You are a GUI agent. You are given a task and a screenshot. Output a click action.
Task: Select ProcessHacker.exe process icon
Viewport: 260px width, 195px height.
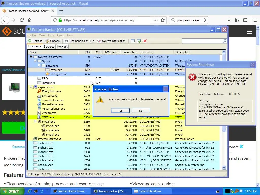click(x=35, y=139)
